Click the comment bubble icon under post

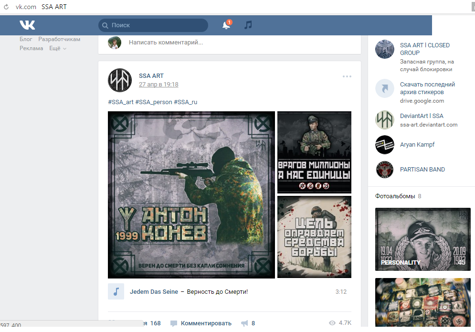coord(174,323)
